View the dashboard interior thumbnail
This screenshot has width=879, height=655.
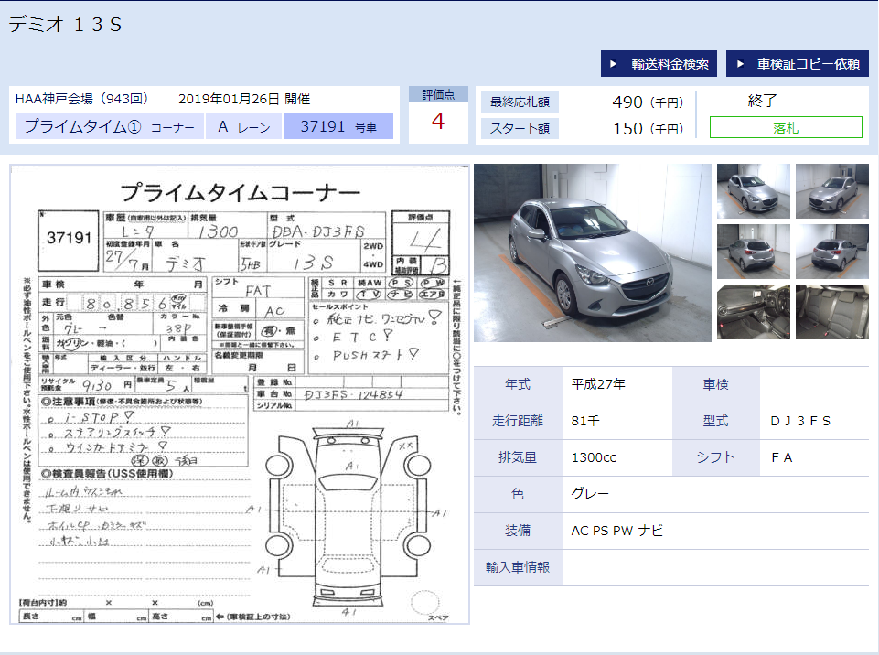[753, 312]
